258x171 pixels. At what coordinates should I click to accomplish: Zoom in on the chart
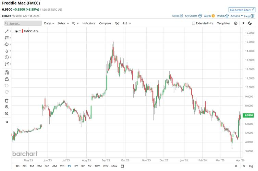click(7, 107)
